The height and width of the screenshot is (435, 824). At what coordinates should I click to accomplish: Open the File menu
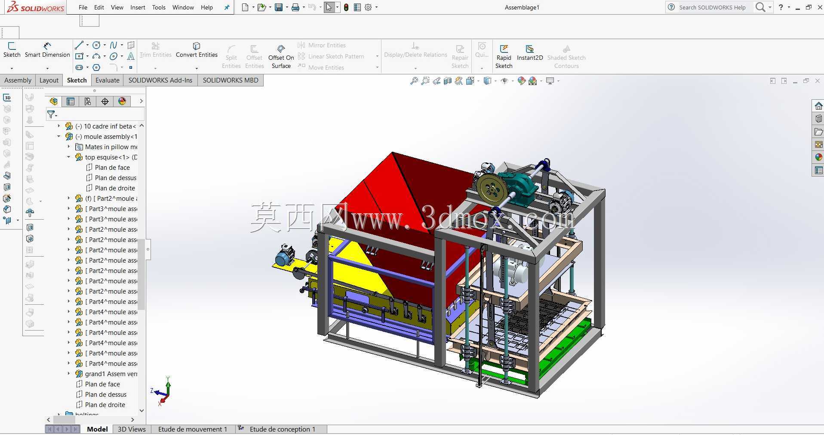(83, 7)
